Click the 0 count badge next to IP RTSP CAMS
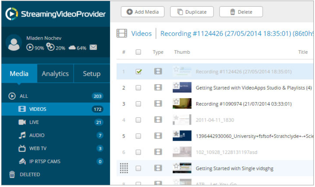The image size is (315, 187). pos(100,162)
